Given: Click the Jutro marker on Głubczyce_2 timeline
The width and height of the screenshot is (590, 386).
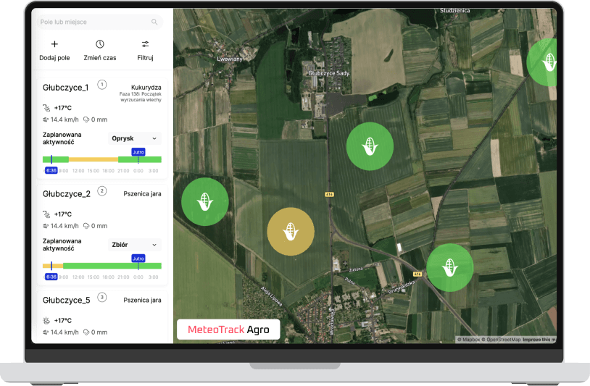Looking at the screenshot, I should point(138,259).
